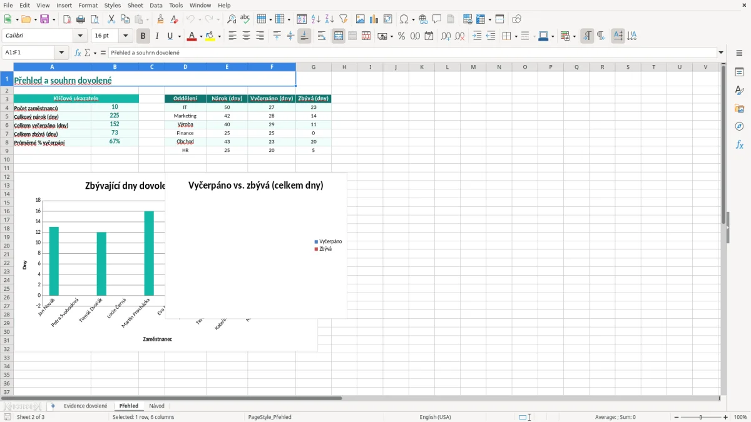Click Sort Descending icon
The height and width of the screenshot is (422, 751).
tap(330, 19)
